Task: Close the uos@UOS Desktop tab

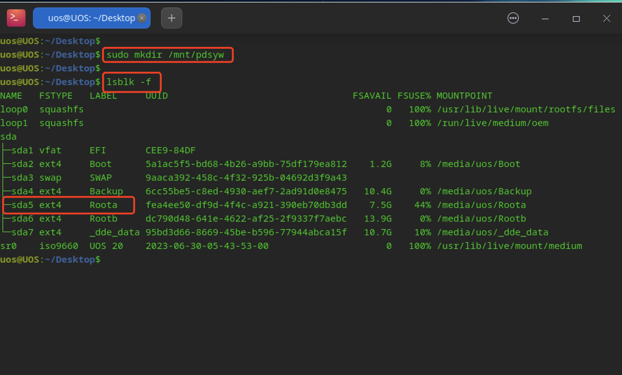Action: (142, 18)
